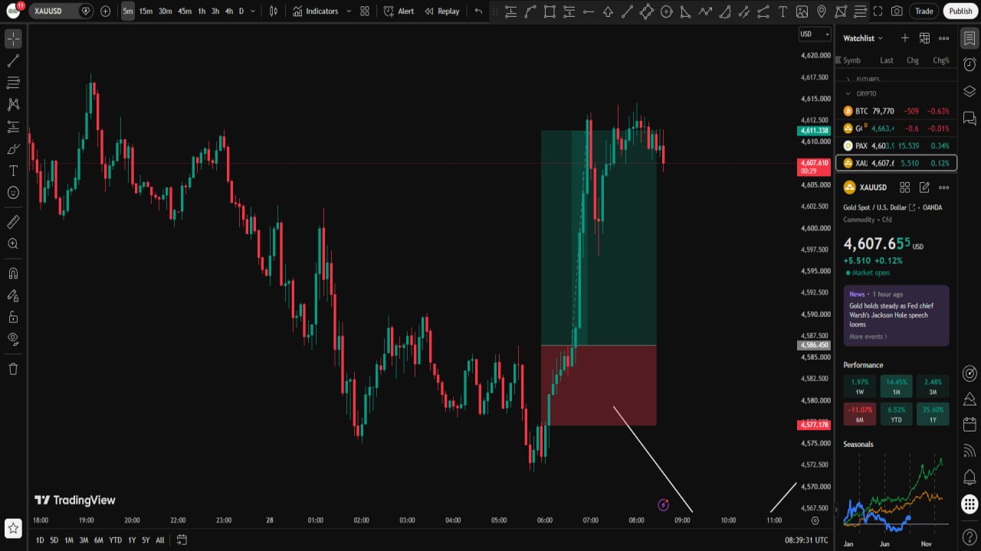Open the alerts clock panel in right sidebar
The image size is (981, 551).
(970, 64)
